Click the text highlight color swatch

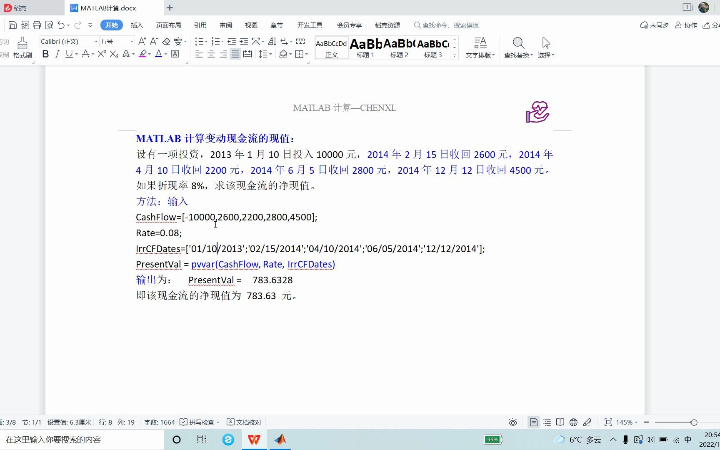pos(142,54)
